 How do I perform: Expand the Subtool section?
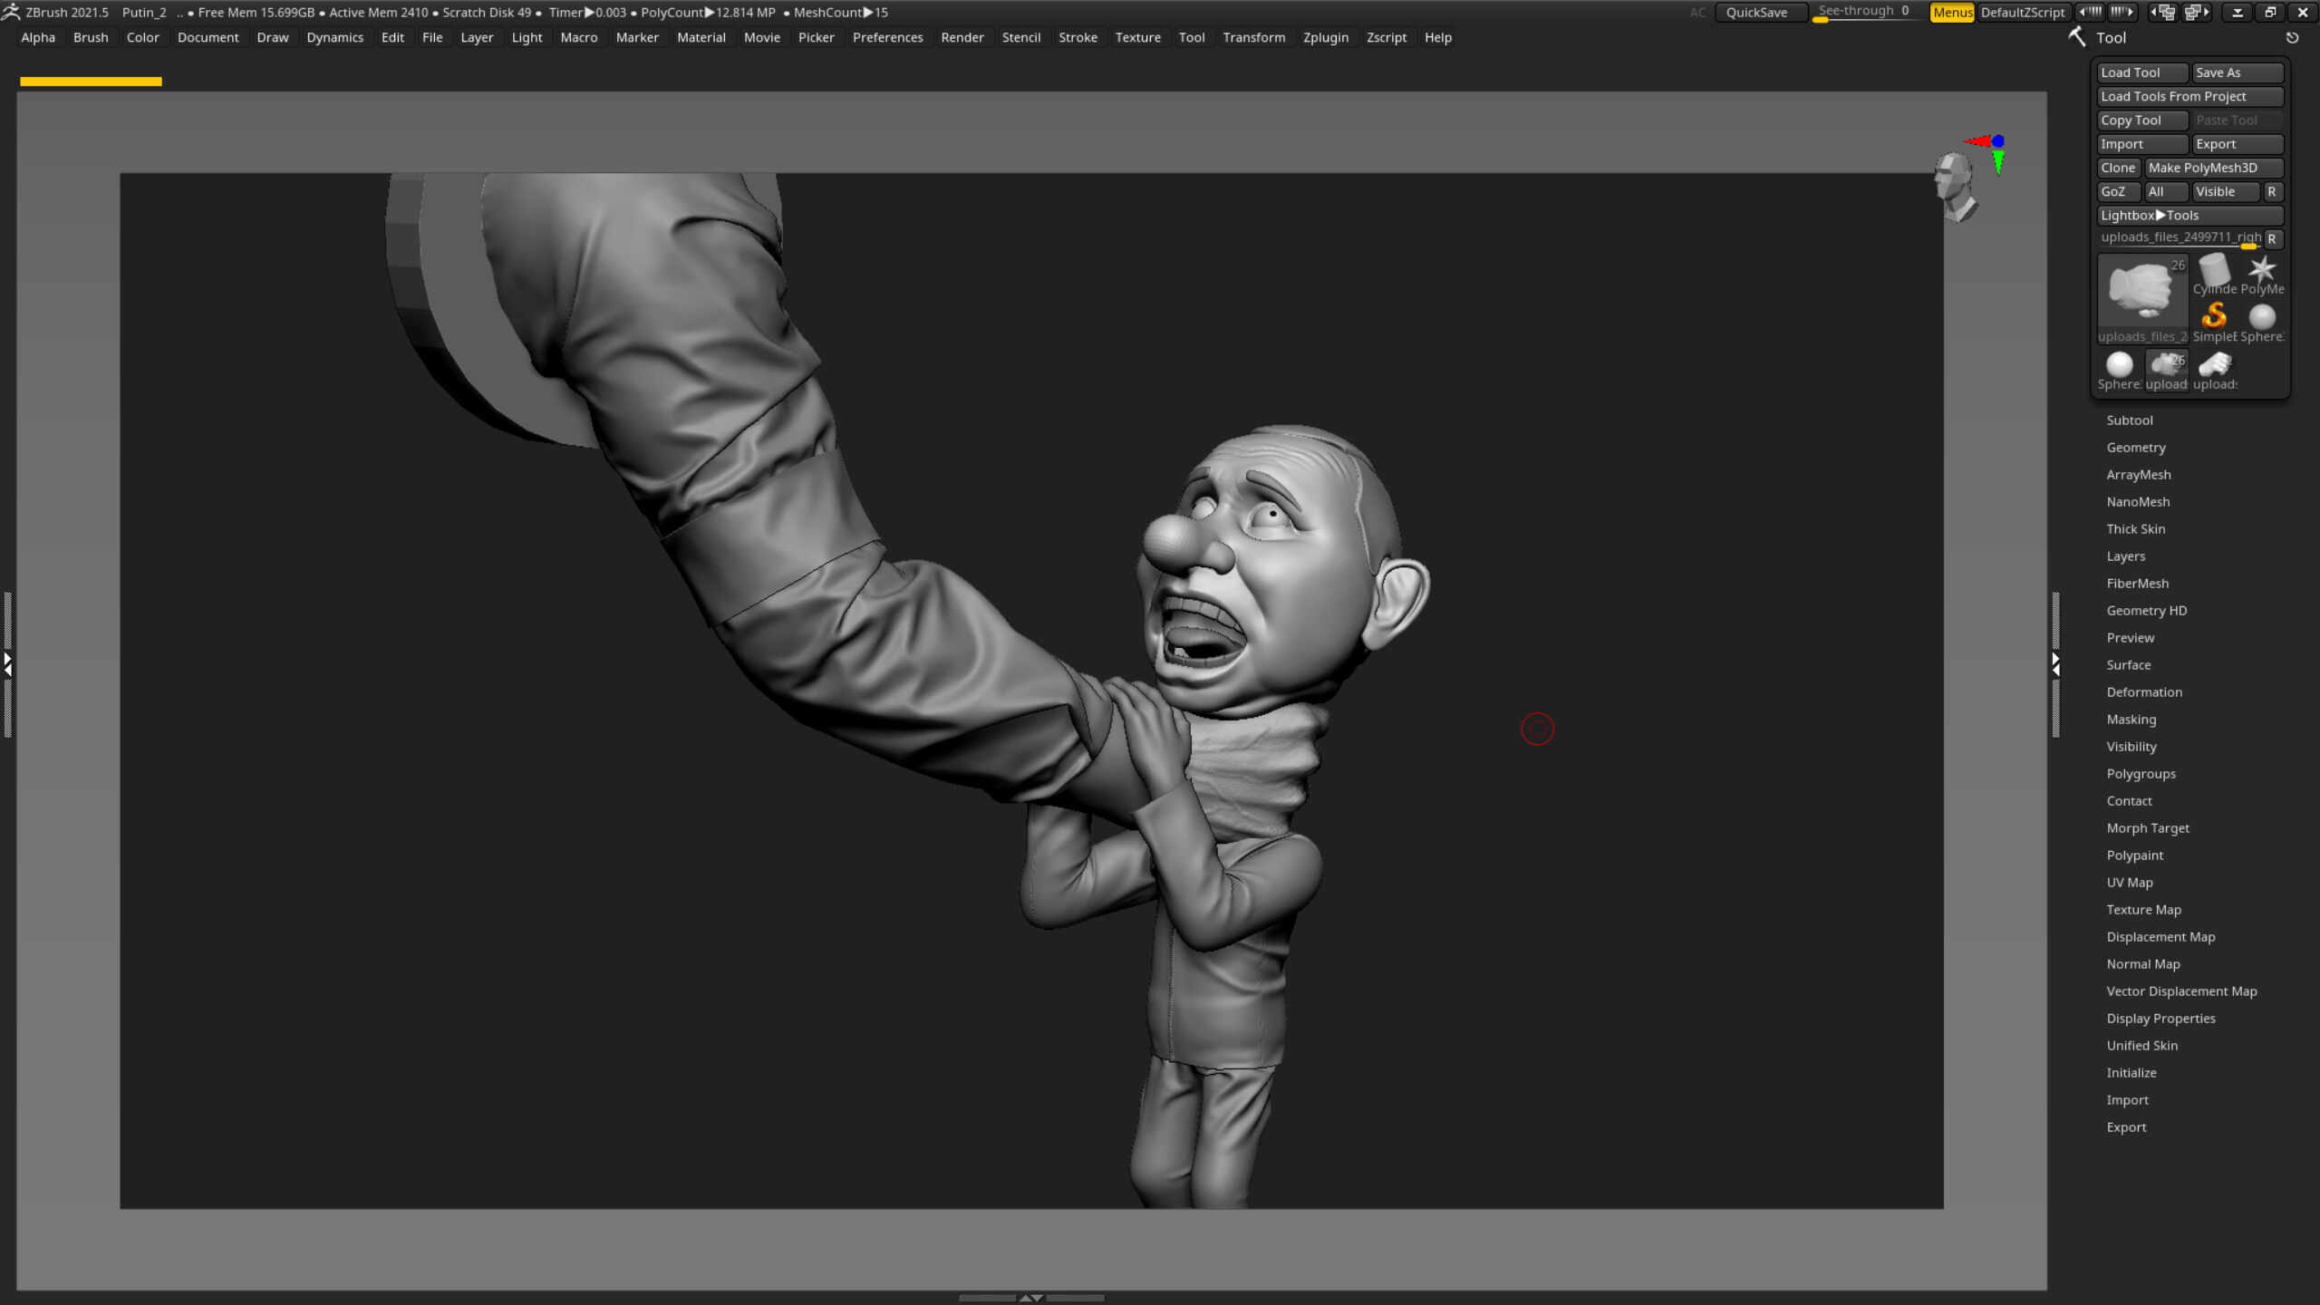click(2130, 420)
